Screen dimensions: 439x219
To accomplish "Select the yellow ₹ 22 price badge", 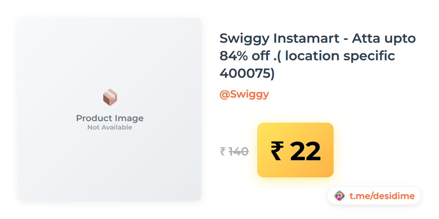I will tap(295, 150).
